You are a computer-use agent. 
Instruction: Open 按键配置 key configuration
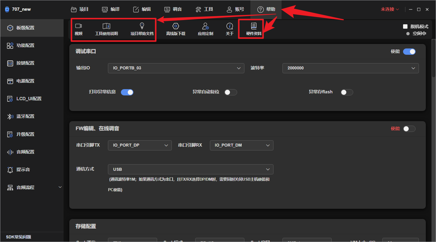pyautogui.click(x=32, y=63)
